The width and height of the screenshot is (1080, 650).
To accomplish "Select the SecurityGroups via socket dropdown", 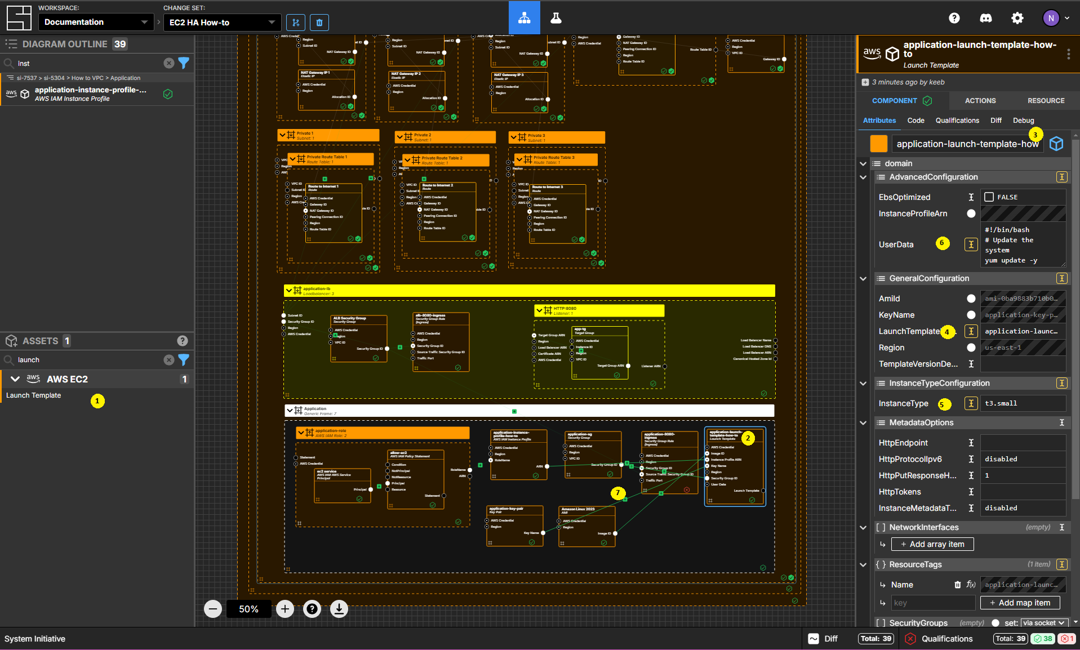I will 1045,623.
